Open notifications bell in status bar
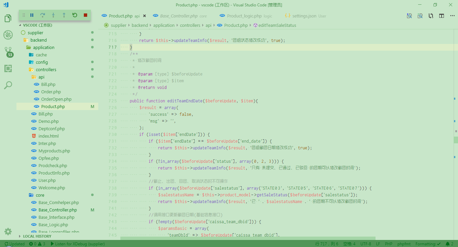This screenshot has height=247, width=458. 449,244
